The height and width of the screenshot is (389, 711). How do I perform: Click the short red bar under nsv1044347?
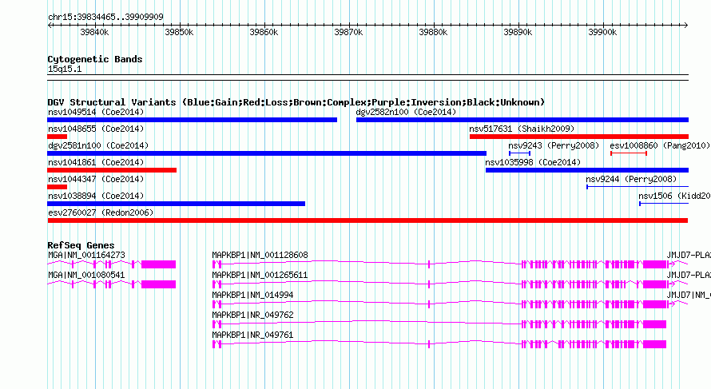58,187
